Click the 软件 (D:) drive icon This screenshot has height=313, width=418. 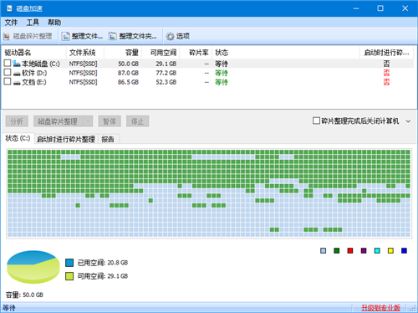[17, 74]
